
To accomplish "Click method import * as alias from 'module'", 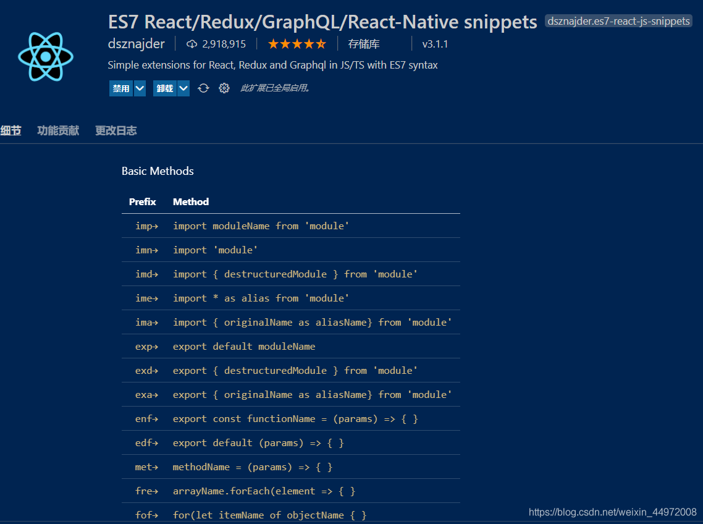I will pyautogui.click(x=261, y=298).
